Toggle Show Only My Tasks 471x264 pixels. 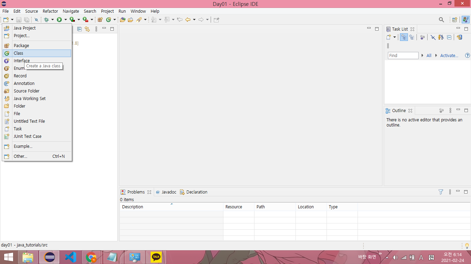[441, 37]
